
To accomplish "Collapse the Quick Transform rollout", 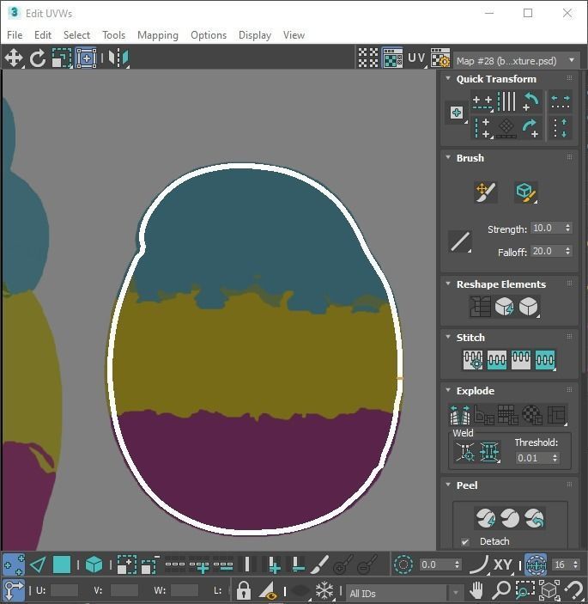I will pyautogui.click(x=448, y=78).
